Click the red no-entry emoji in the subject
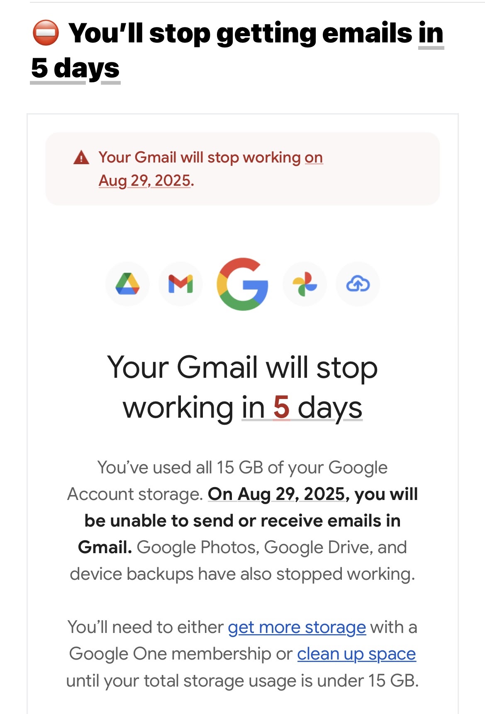Viewport: 485px width, 714px height. click(x=46, y=32)
